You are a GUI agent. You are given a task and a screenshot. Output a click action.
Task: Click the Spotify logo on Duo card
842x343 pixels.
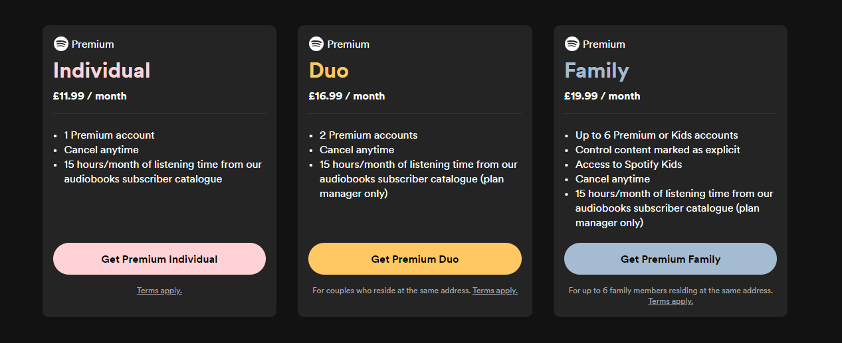pyautogui.click(x=316, y=44)
